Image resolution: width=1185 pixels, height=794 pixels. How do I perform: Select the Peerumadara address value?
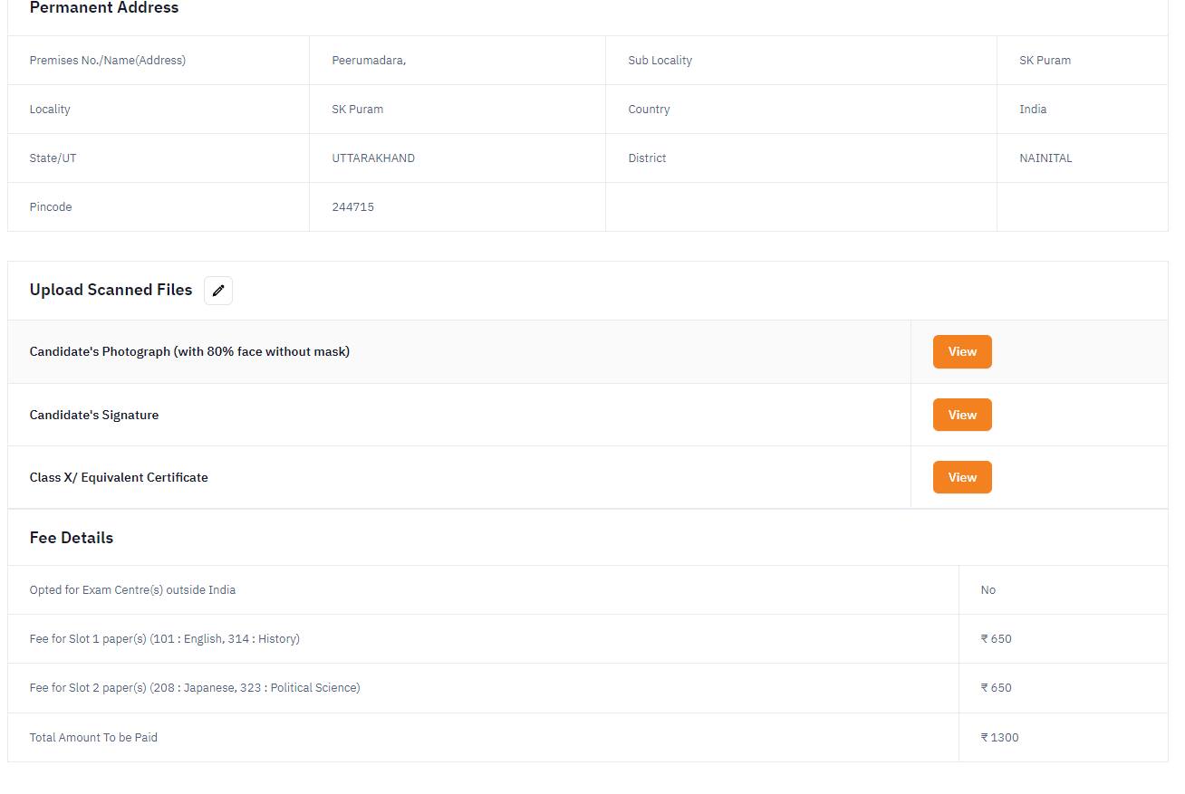click(369, 61)
